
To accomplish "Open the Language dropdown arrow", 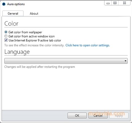I will coord(126,61).
